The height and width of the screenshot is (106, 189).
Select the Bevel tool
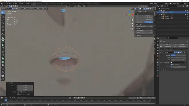click(x=3, y=48)
